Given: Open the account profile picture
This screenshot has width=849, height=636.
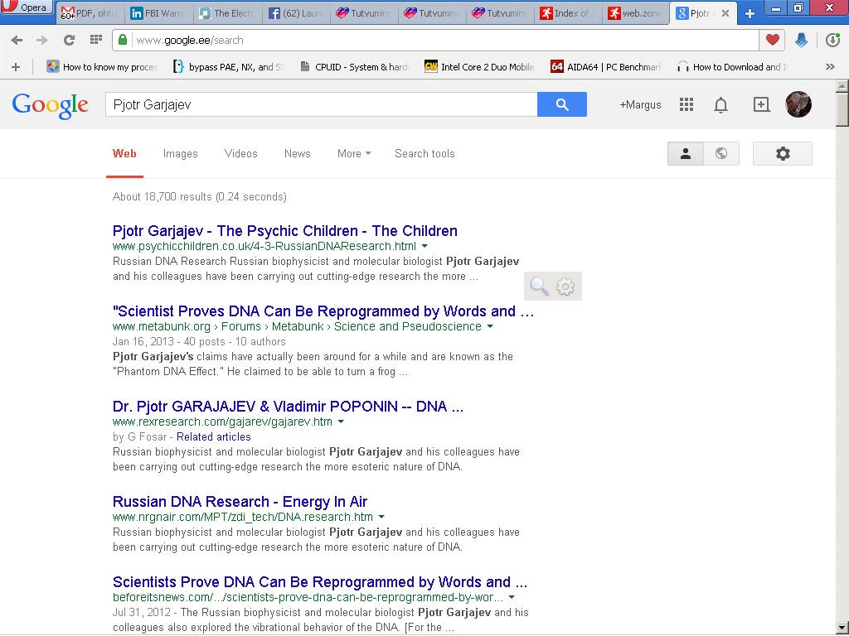Looking at the screenshot, I should 798,104.
